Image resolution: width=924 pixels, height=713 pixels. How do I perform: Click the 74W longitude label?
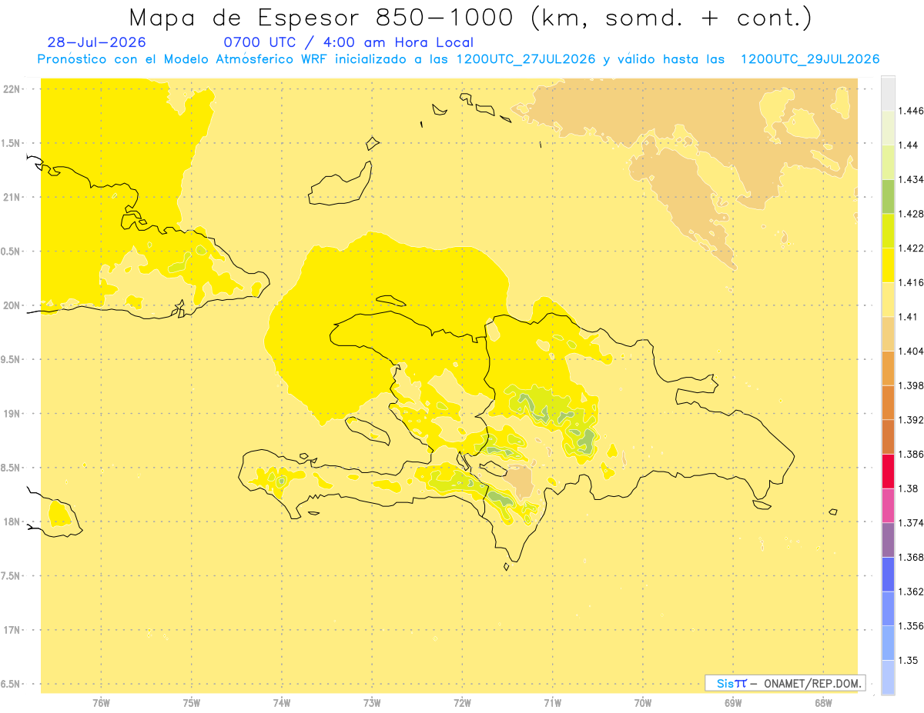coord(282,703)
